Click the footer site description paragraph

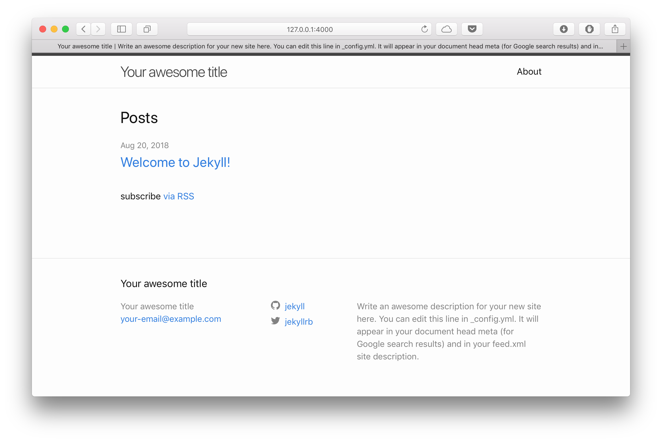(449, 331)
